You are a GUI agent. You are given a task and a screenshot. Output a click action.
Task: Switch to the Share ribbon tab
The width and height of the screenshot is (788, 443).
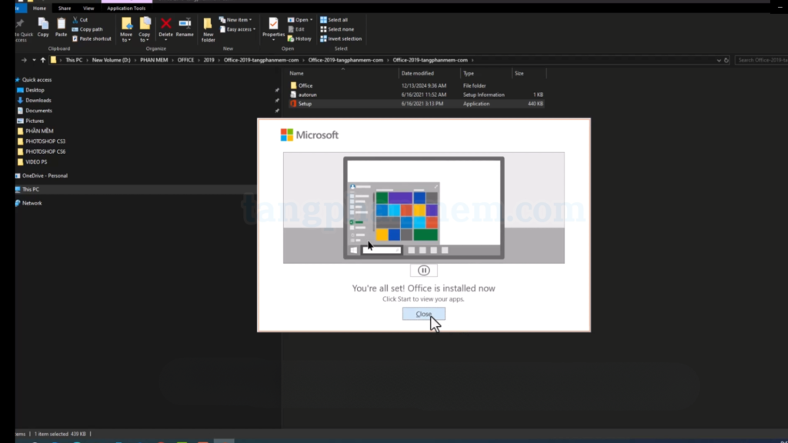point(65,8)
